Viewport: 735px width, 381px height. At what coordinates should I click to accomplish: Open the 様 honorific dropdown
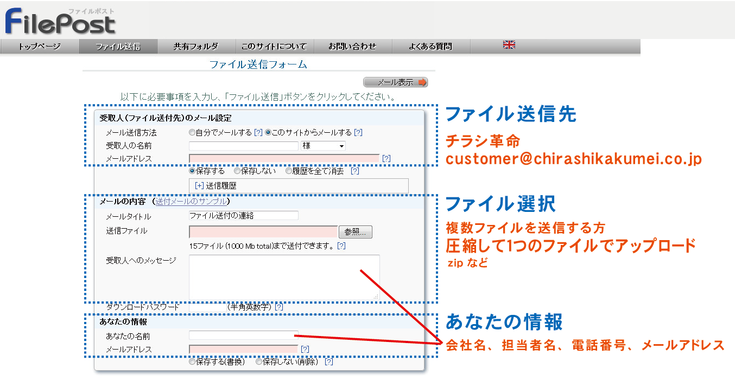point(323,146)
